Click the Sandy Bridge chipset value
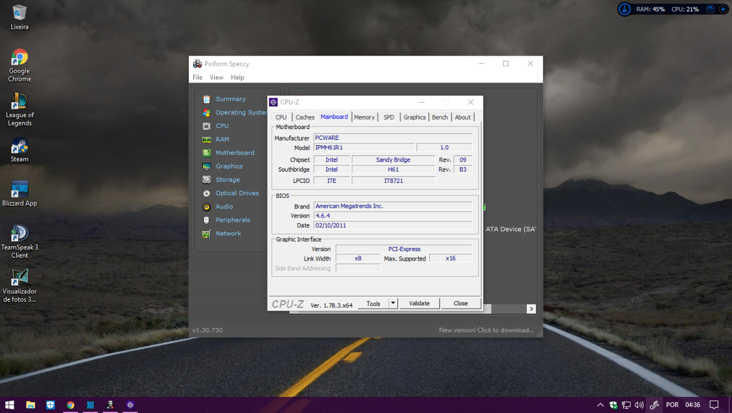Image resolution: width=732 pixels, height=413 pixels. pos(393,160)
